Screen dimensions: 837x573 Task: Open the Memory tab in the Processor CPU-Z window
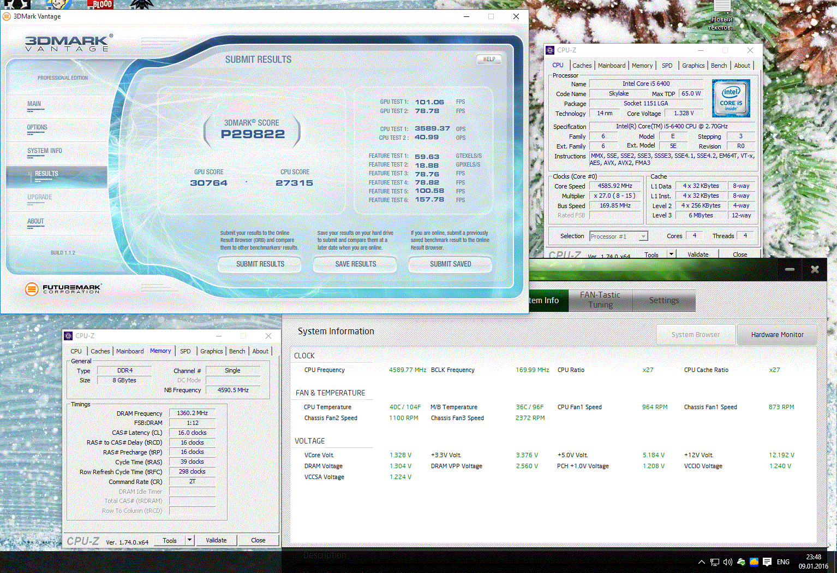pos(642,66)
